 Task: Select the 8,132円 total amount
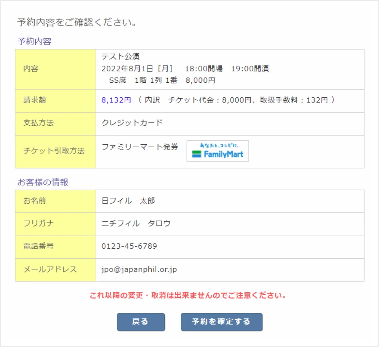coord(116,100)
